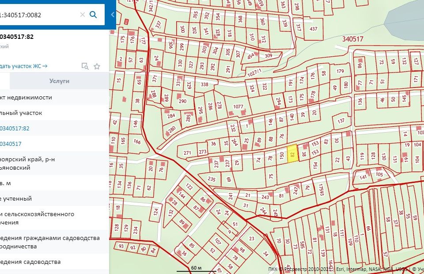Click parcel labeled 1027/1
Image resolution: width=424 pixels, height=274 pixels.
[x=254, y=73]
